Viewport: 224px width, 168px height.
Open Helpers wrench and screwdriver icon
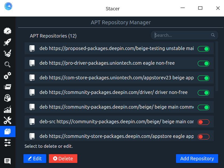7,120
